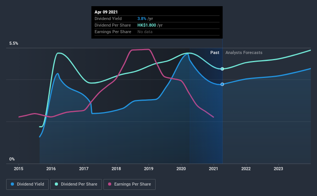Click the 0% y-axis label
This screenshot has height=196, width=317.
tap(12, 159)
